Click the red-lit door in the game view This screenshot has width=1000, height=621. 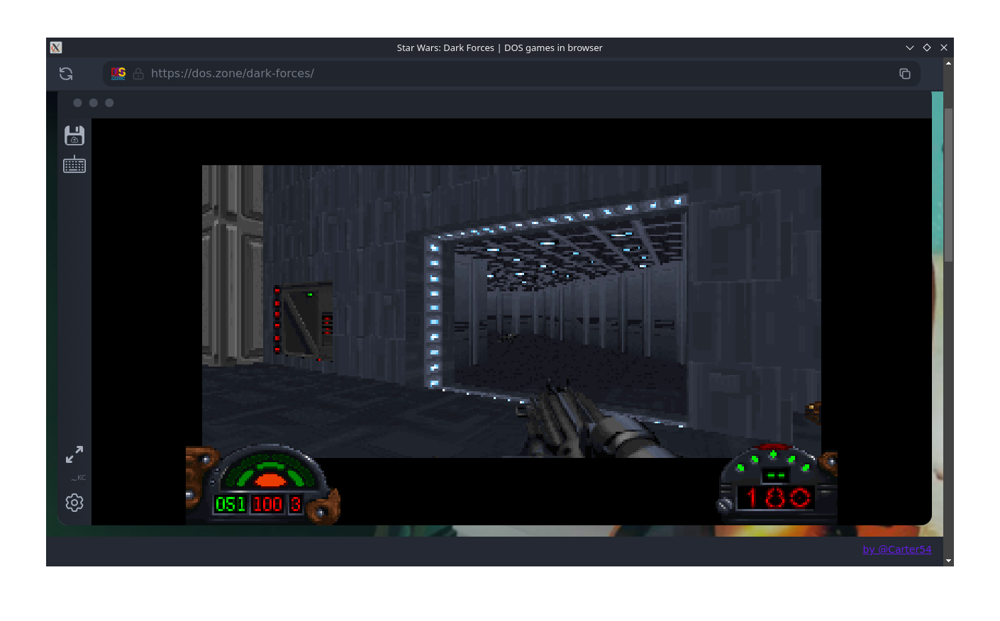304,321
